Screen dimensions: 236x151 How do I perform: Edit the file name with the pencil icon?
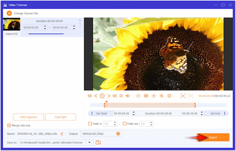(x=62, y=134)
